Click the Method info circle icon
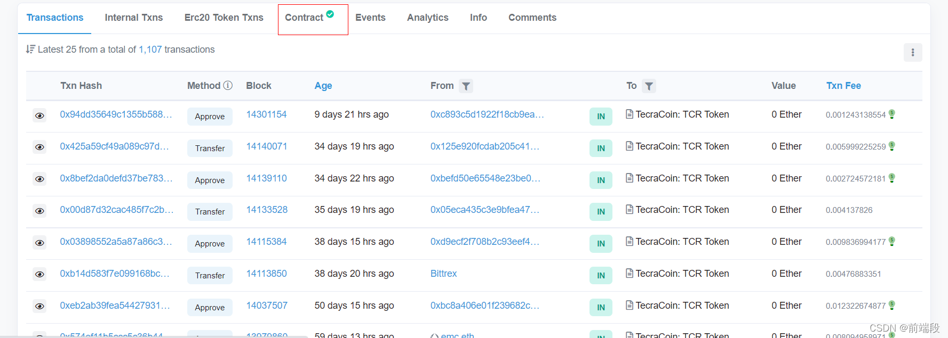This screenshot has width=948, height=338. coord(228,85)
